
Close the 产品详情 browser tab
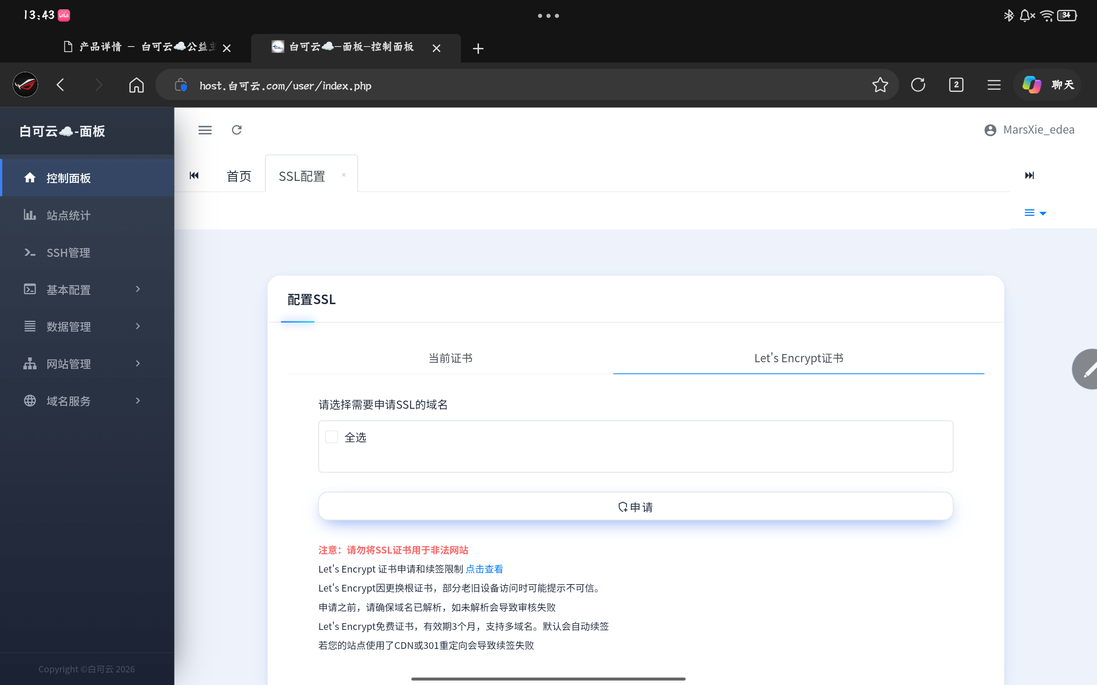(227, 48)
